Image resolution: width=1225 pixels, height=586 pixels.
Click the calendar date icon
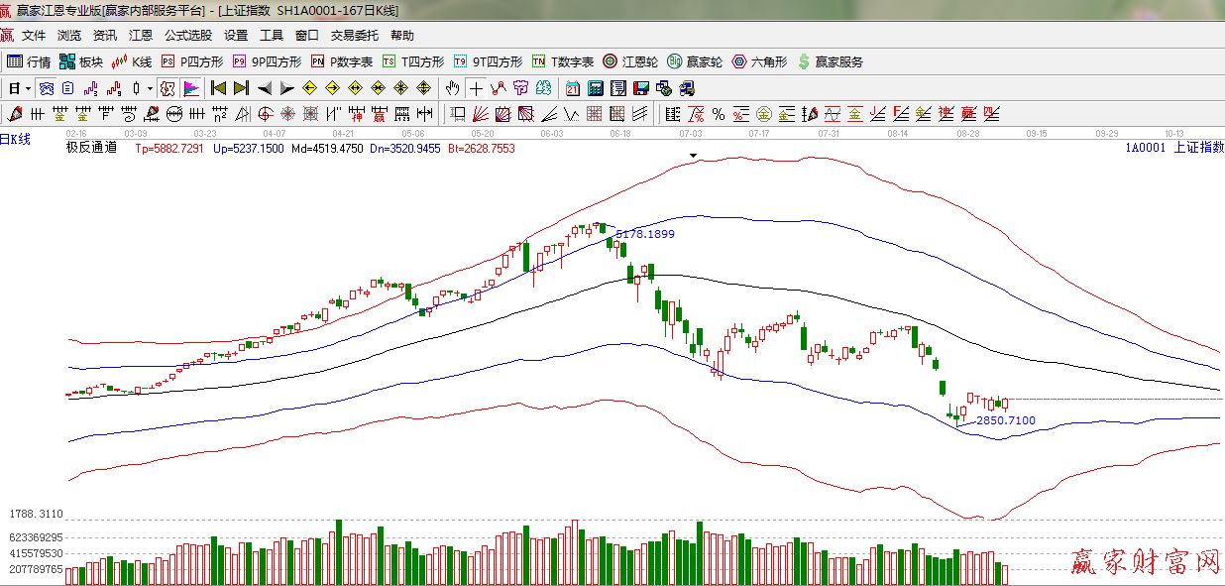click(573, 88)
